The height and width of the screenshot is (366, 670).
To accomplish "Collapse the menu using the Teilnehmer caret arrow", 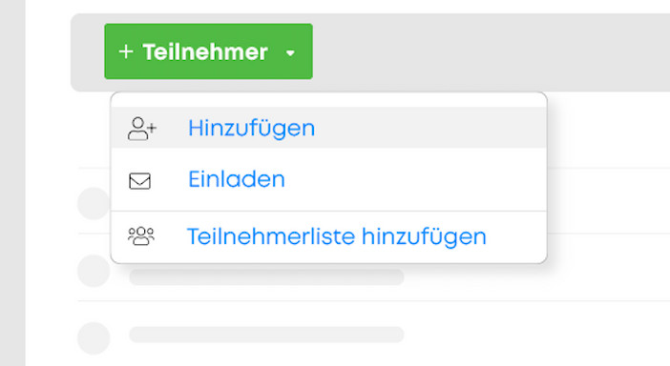I will tap(290, 53).
